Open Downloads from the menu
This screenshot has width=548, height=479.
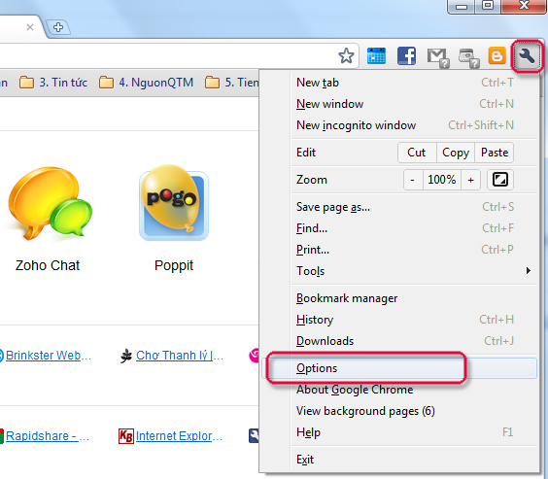399,341
